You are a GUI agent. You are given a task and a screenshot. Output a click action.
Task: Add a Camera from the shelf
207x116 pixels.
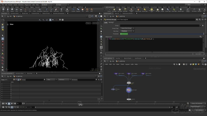tap(109, 10)
